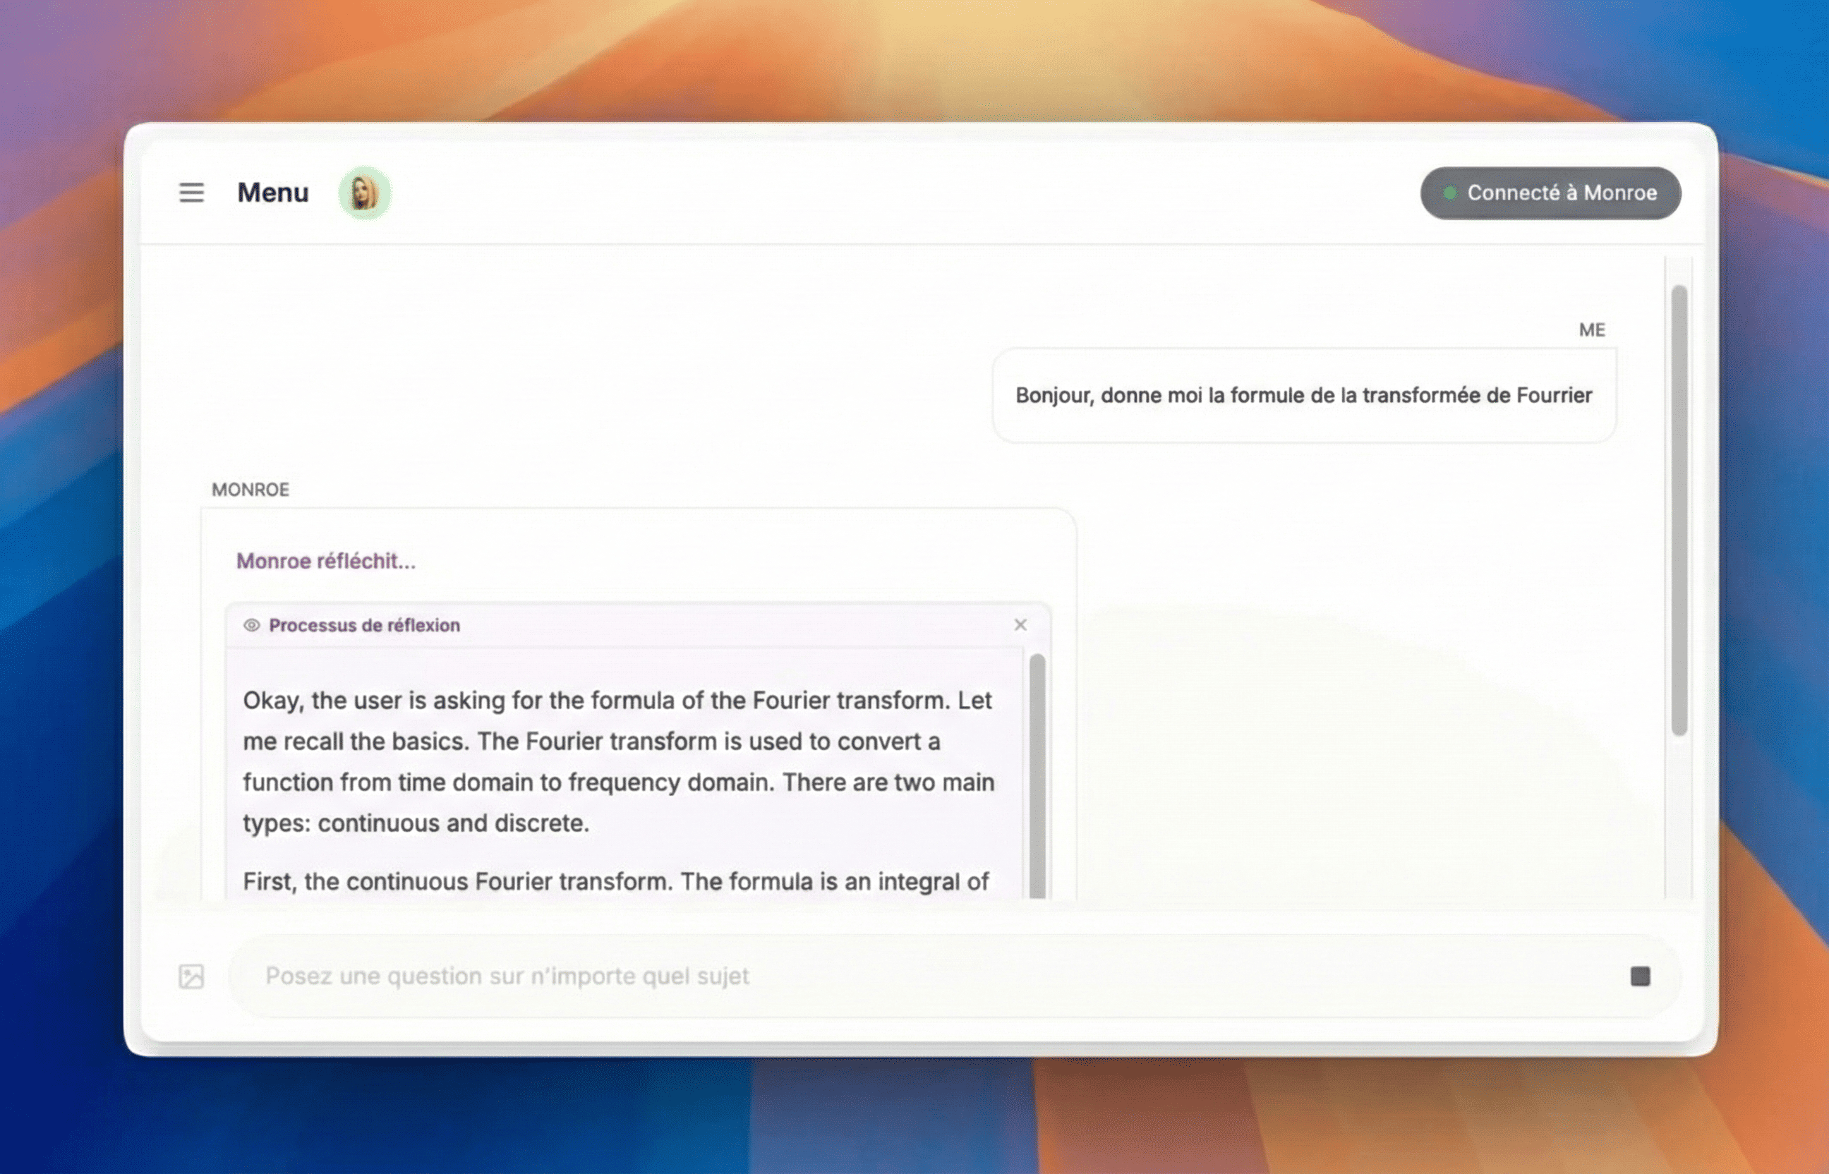1829x1174 pixels.
Task: Click the Monroe réfléchit... status text
Action: point(325,561)
